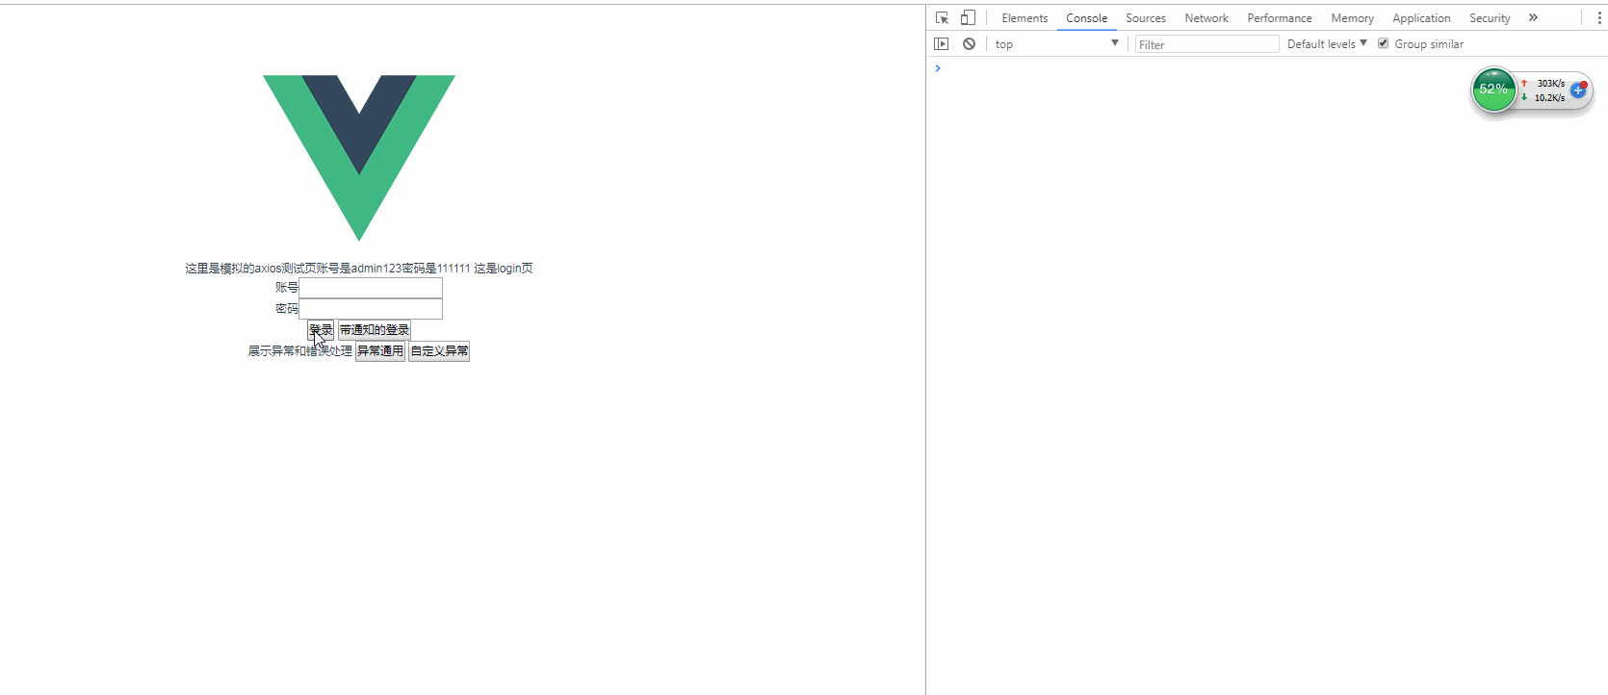Open the Sources tab
The image size is (1608, 695).
point(1145,18)
